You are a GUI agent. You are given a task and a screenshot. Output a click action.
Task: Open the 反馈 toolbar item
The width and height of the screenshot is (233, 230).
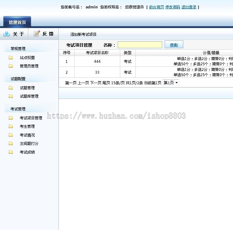pyautogui.click(x=43, y=34)
